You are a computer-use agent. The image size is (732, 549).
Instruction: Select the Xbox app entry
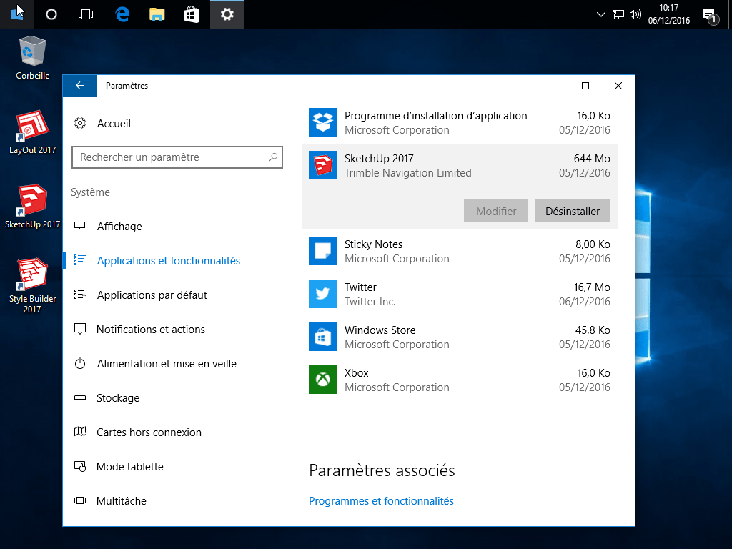pyautogui.click(x=459, y=380)
